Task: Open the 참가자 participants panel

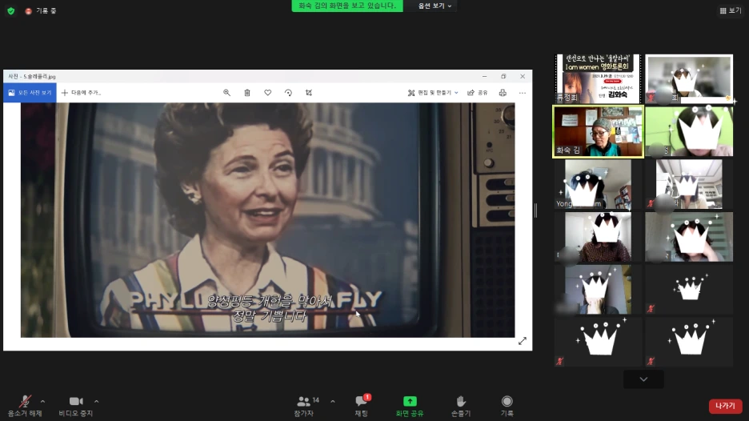Action: [x=306, y=406]
